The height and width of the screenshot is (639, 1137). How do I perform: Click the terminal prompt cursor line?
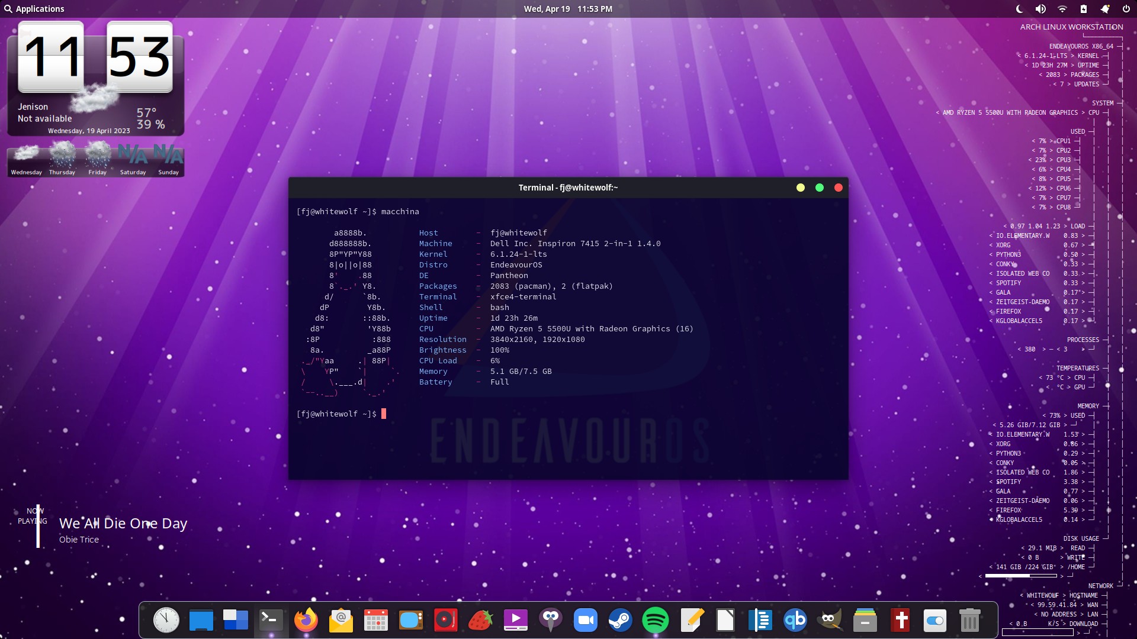pos(341,414)
